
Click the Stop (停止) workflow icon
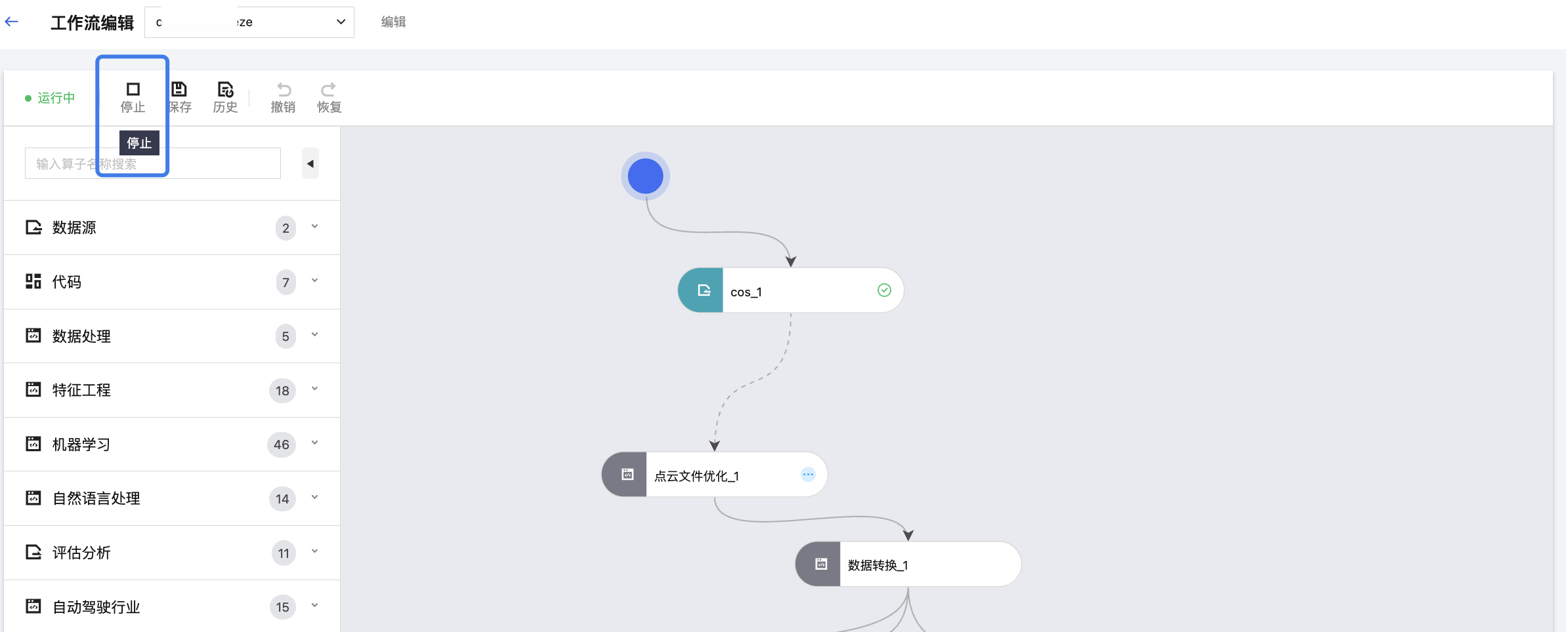tap(133, 89)
